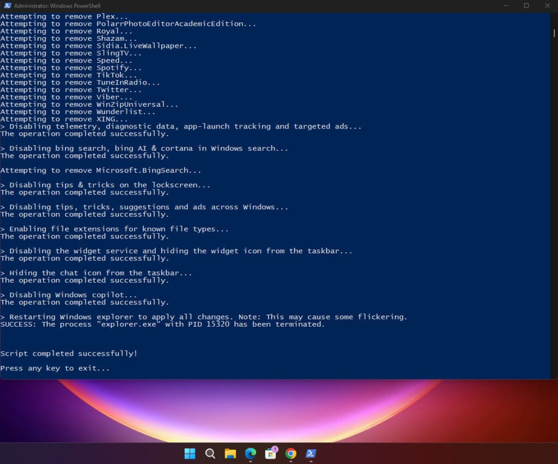The image size is (558, 464).
Task: Click the 'Attempting to remove XING...' line
Action: [64, 119]
